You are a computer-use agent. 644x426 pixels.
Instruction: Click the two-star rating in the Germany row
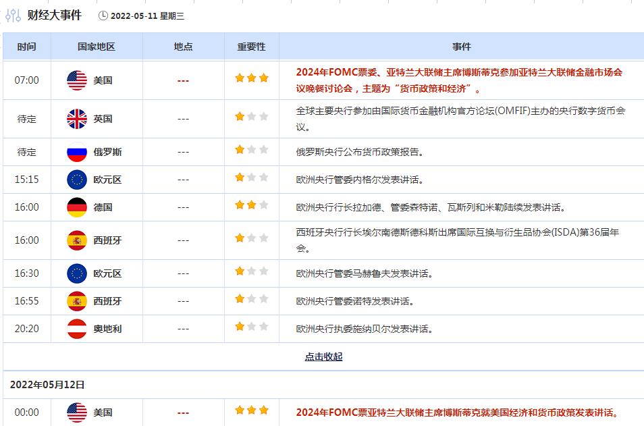point(251,205)
